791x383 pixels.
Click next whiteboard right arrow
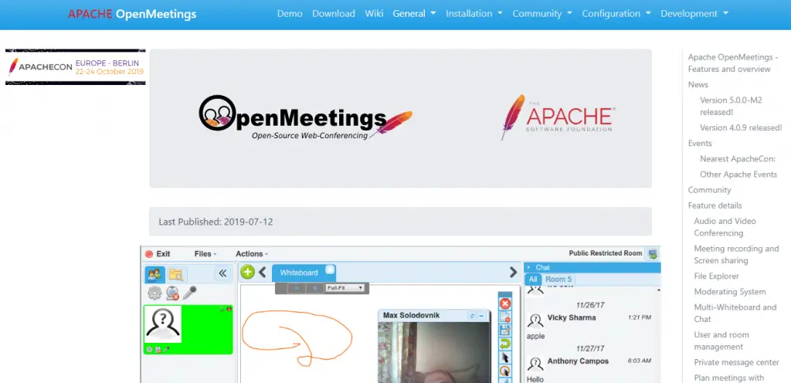(x=513, y=272)
